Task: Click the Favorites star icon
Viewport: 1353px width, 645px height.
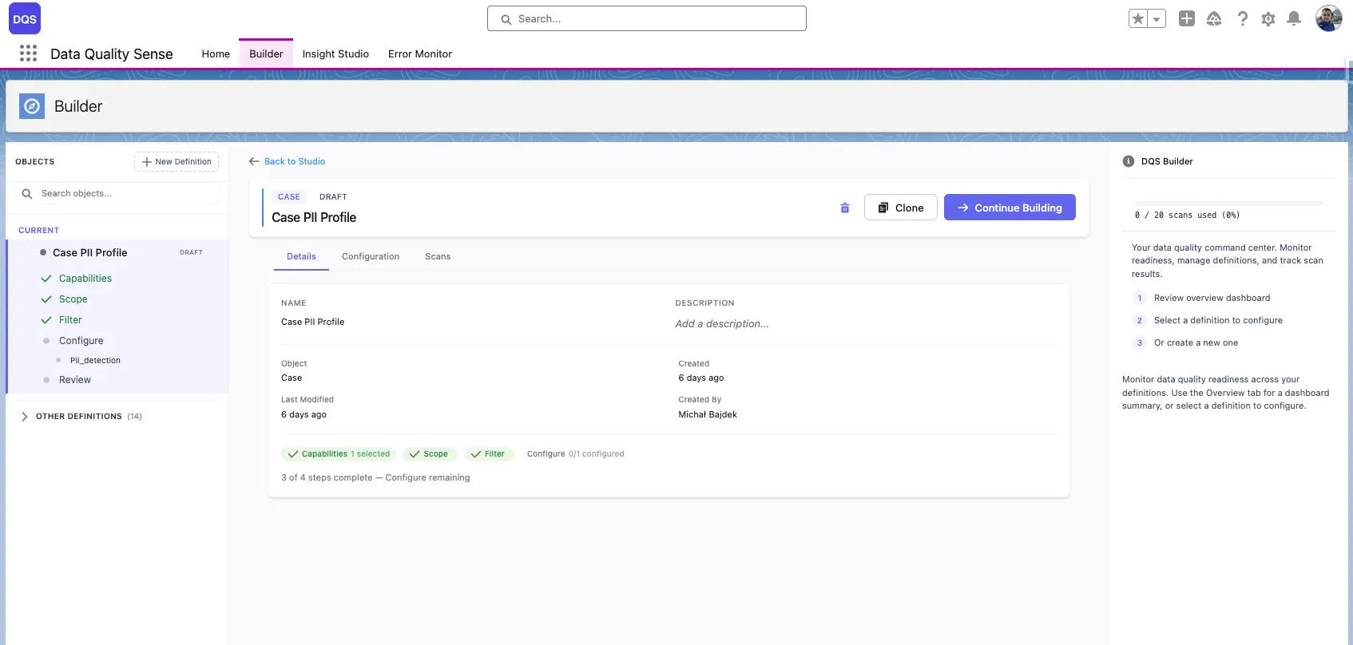Action: point(1138,18)
